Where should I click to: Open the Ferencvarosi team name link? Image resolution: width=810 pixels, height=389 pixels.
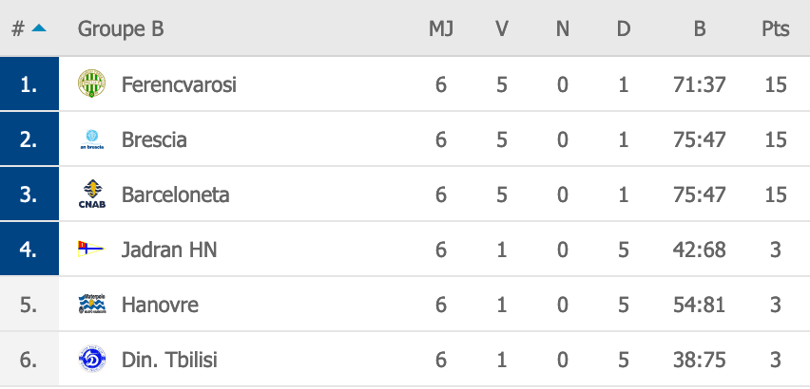click(x=179, y=84)
